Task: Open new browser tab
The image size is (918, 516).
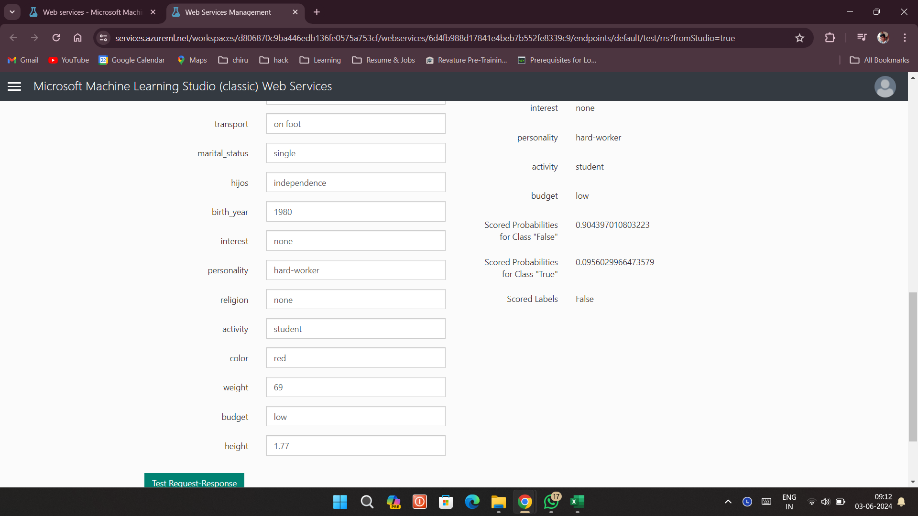Action: coord(317,12)
